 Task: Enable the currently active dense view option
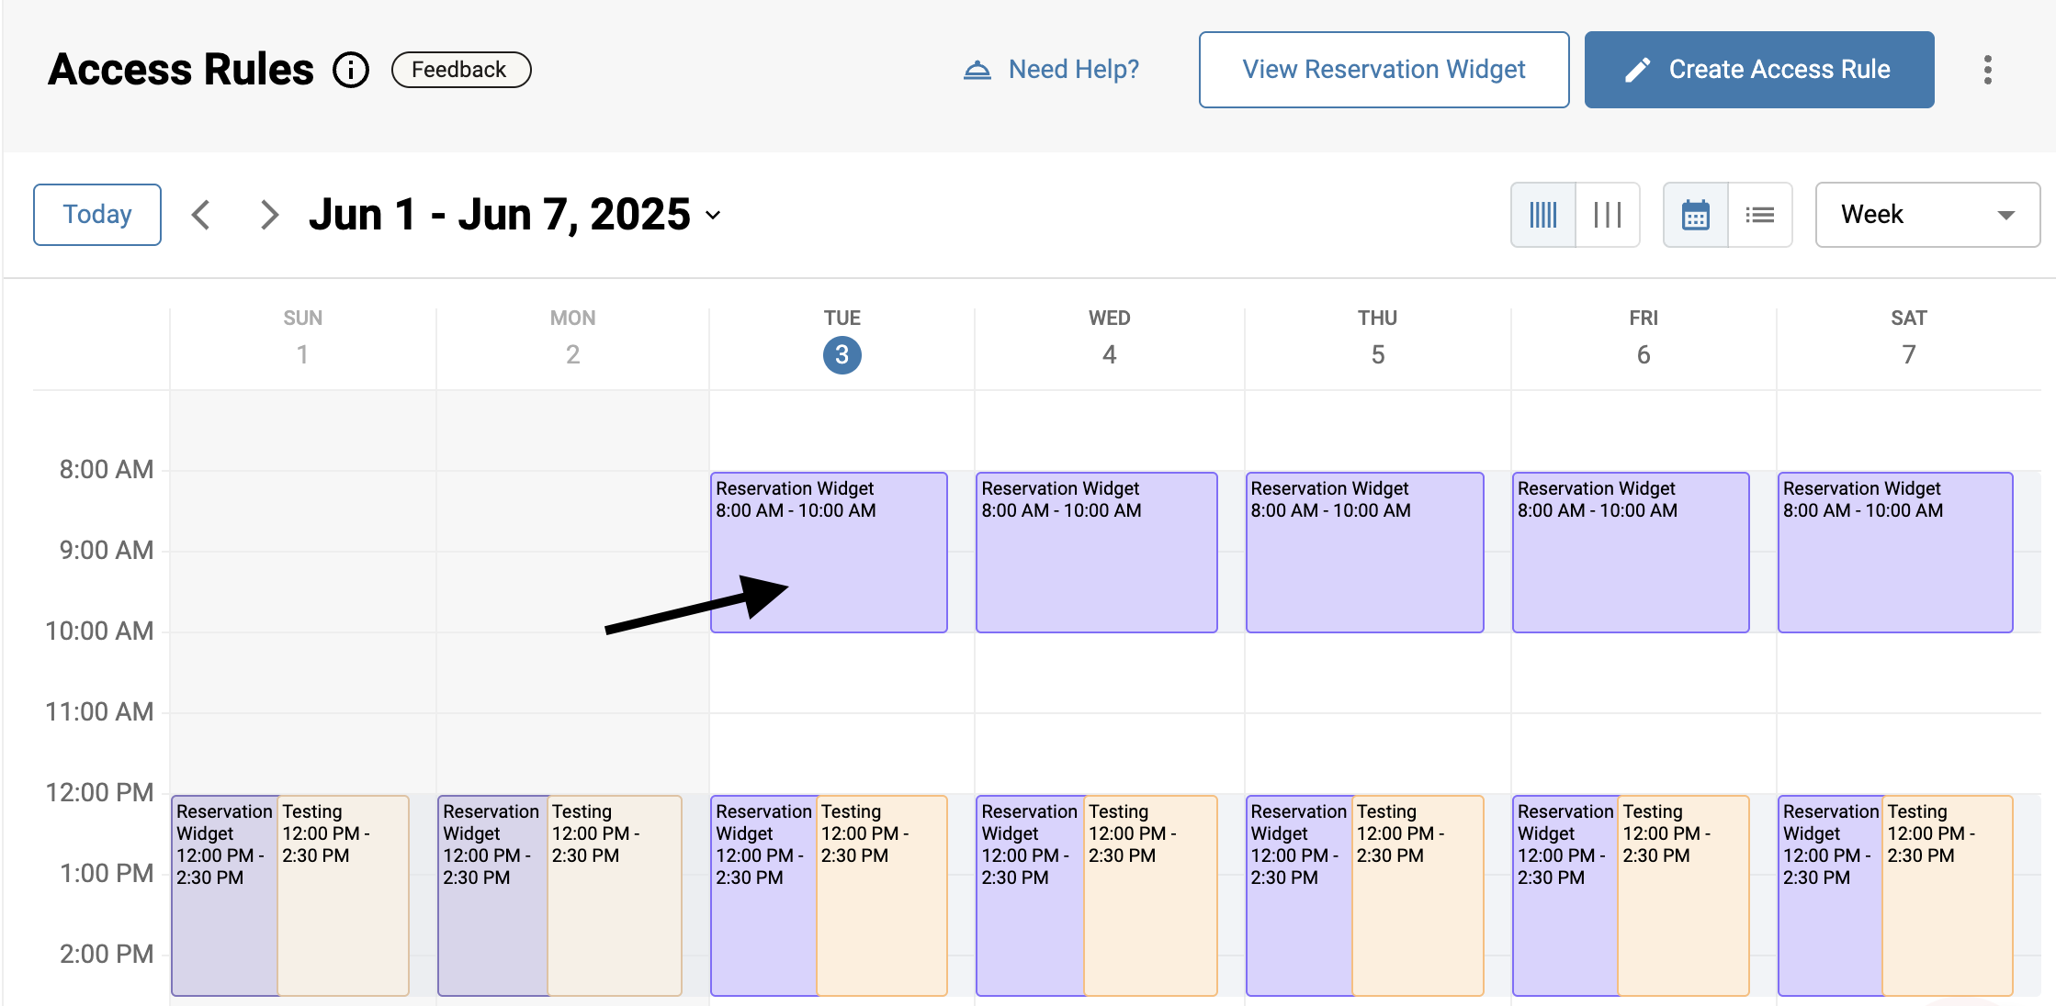(x=1543, y=214)
